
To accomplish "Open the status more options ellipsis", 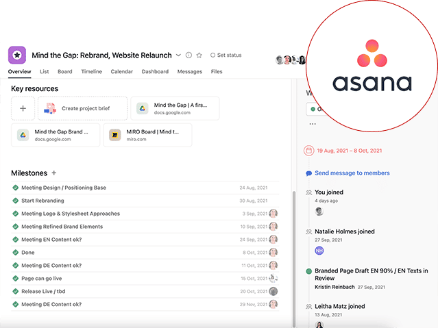I will (313, 124).
